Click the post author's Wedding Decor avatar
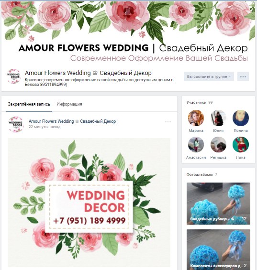This screenshot has width=257, height=270. 16,125
